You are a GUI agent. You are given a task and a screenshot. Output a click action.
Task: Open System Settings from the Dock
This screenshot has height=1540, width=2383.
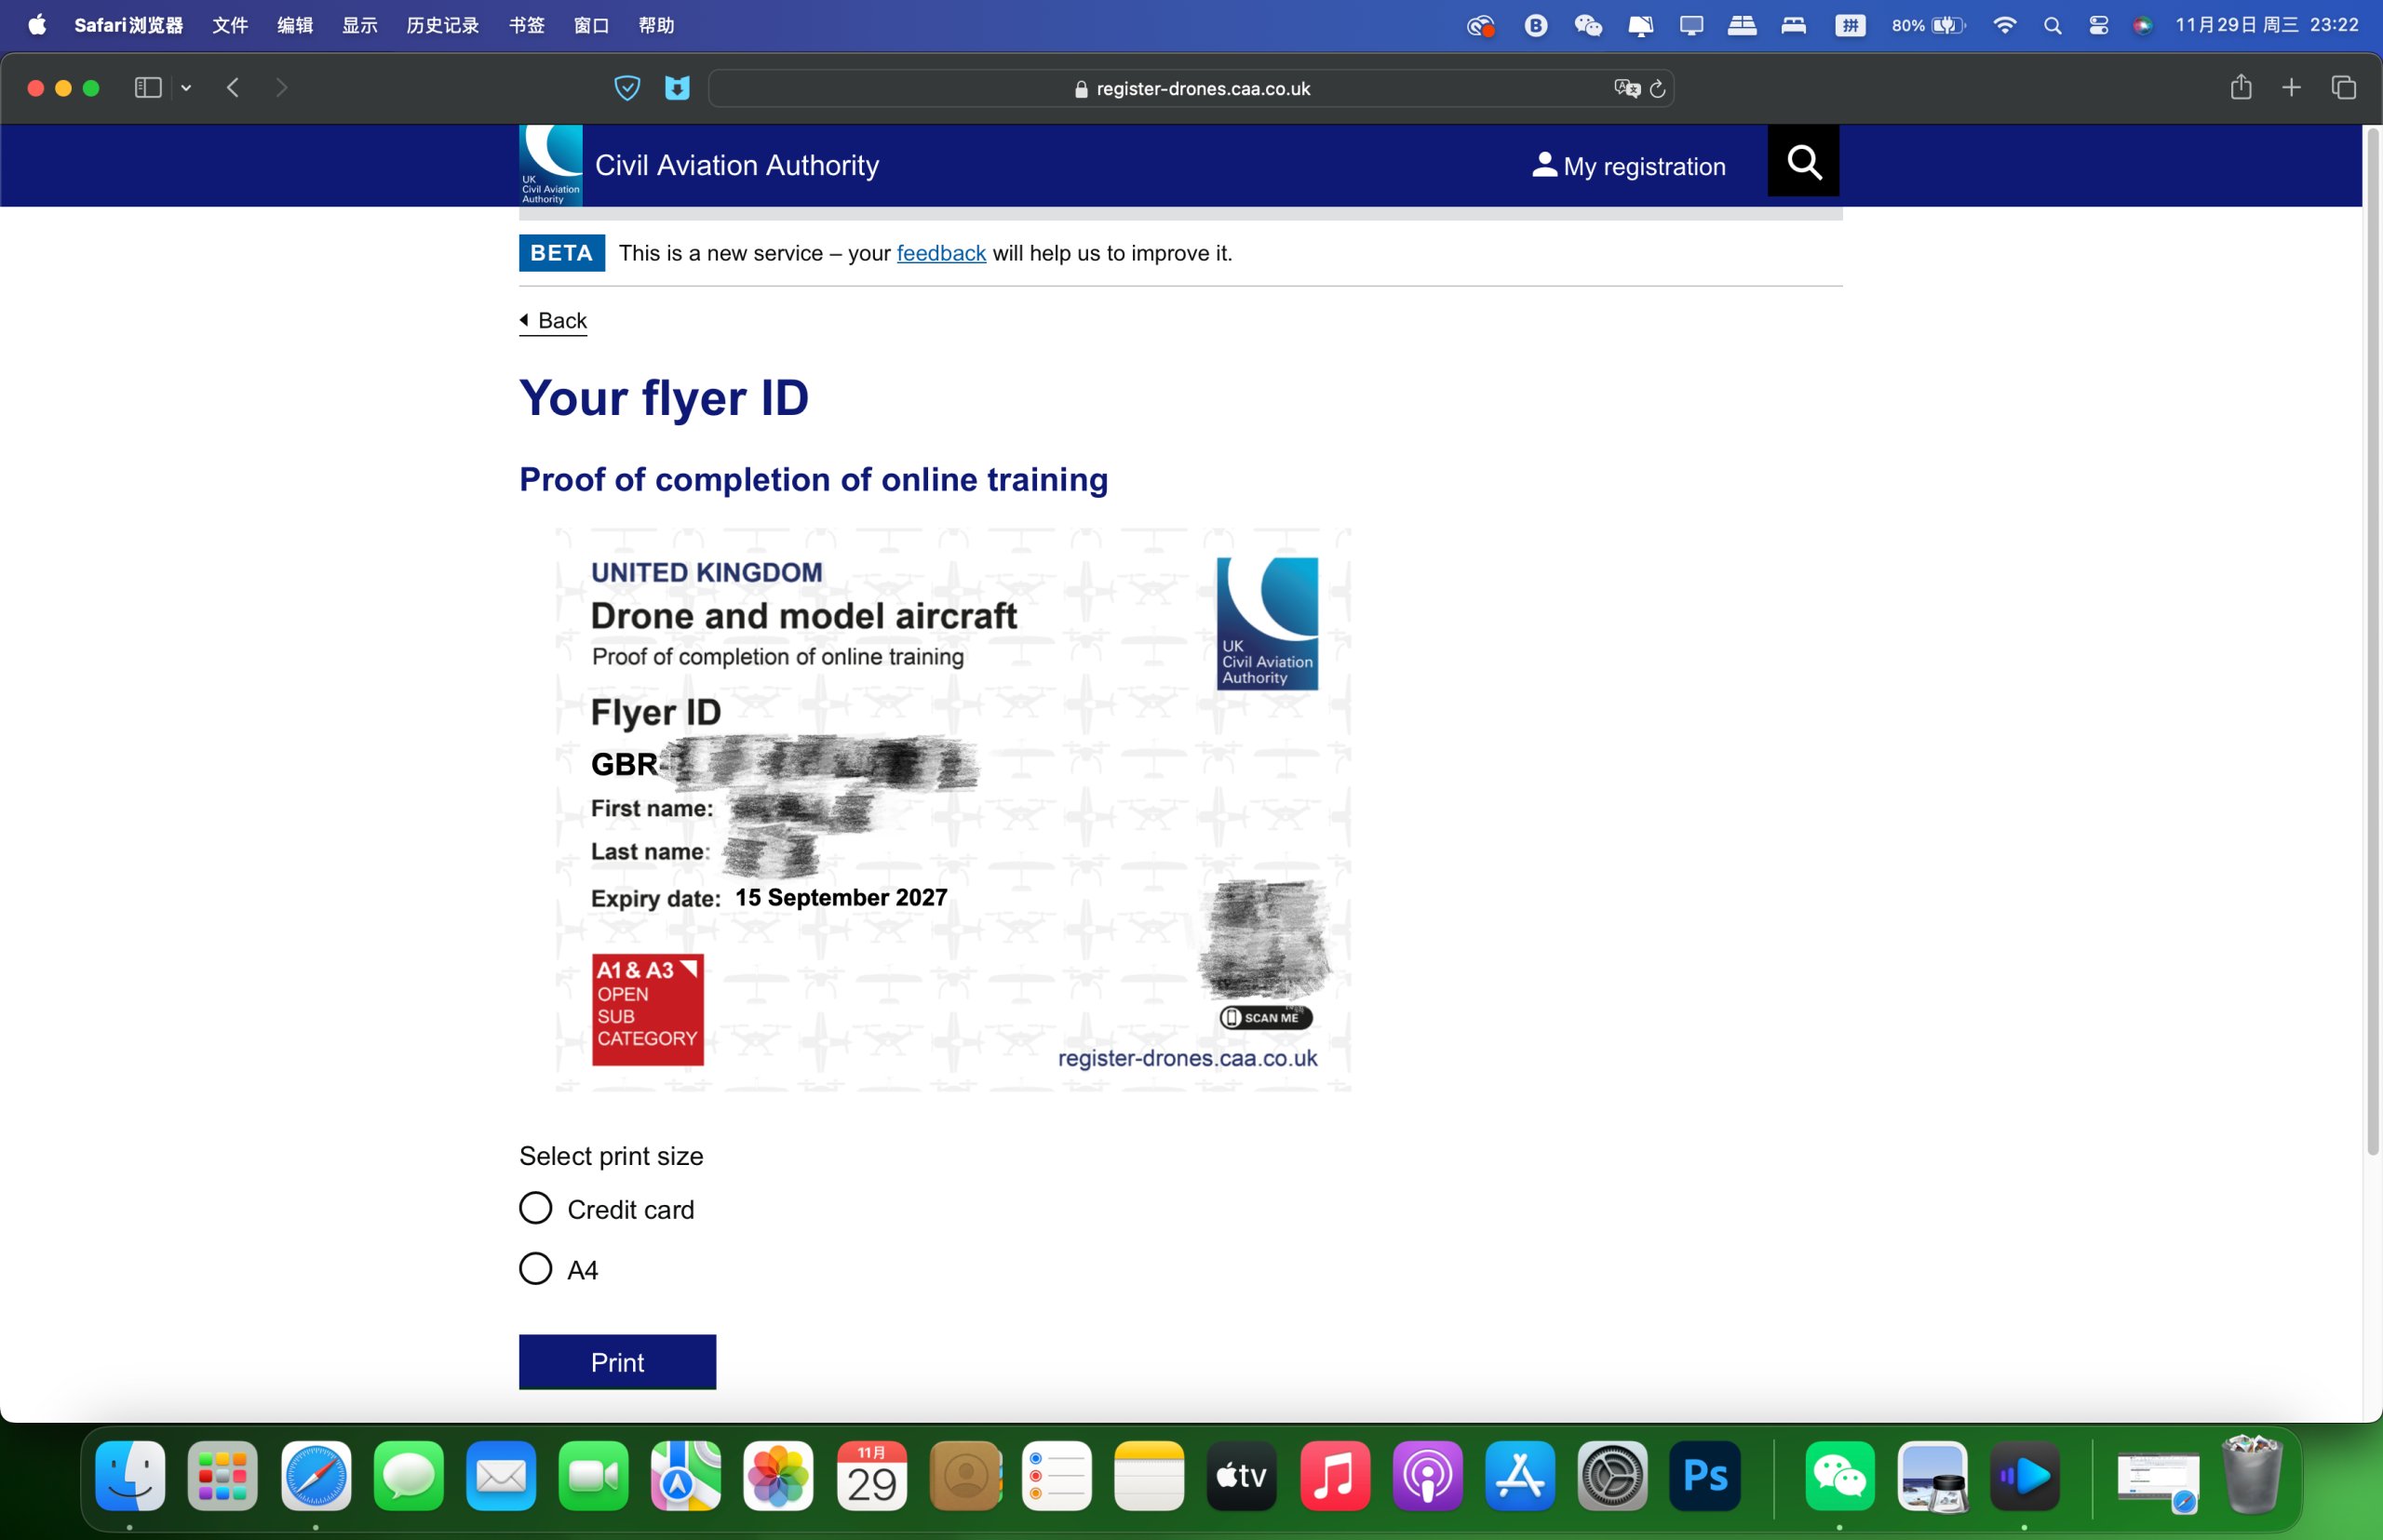pos(1612,1475)
